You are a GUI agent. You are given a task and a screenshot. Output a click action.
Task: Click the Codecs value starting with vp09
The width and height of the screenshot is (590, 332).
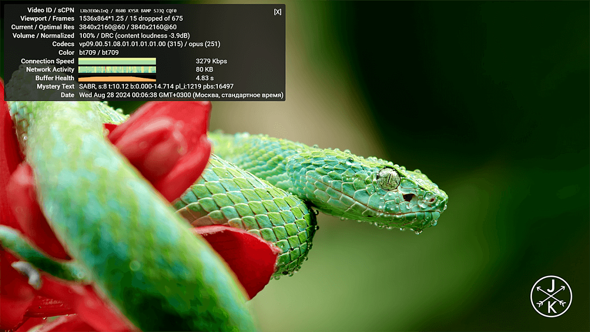149,44
